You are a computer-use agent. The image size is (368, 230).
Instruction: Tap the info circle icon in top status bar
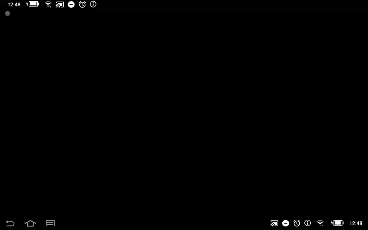tap(93, 4)
